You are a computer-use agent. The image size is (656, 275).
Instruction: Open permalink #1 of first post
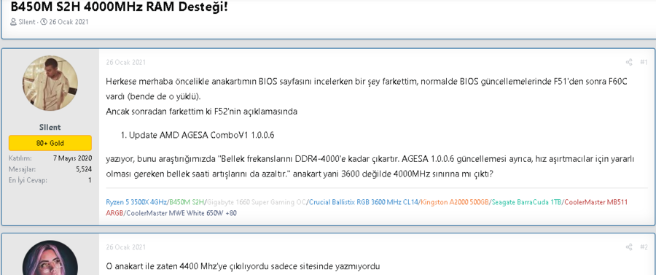(x=644, y=62)
